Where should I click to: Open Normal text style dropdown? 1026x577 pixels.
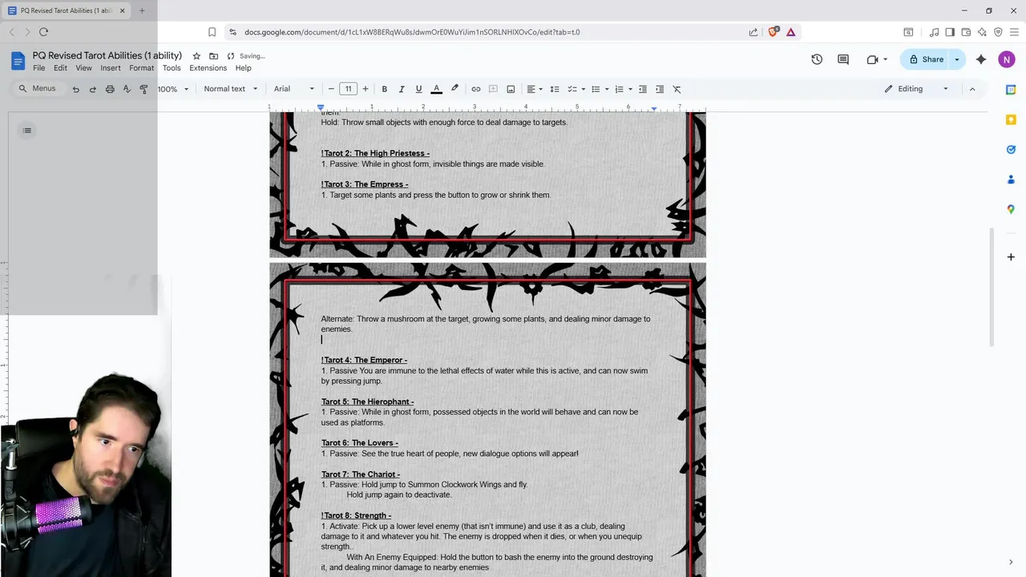[231, 89]
